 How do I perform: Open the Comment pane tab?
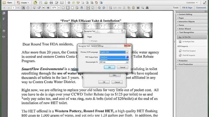[201, 8]
